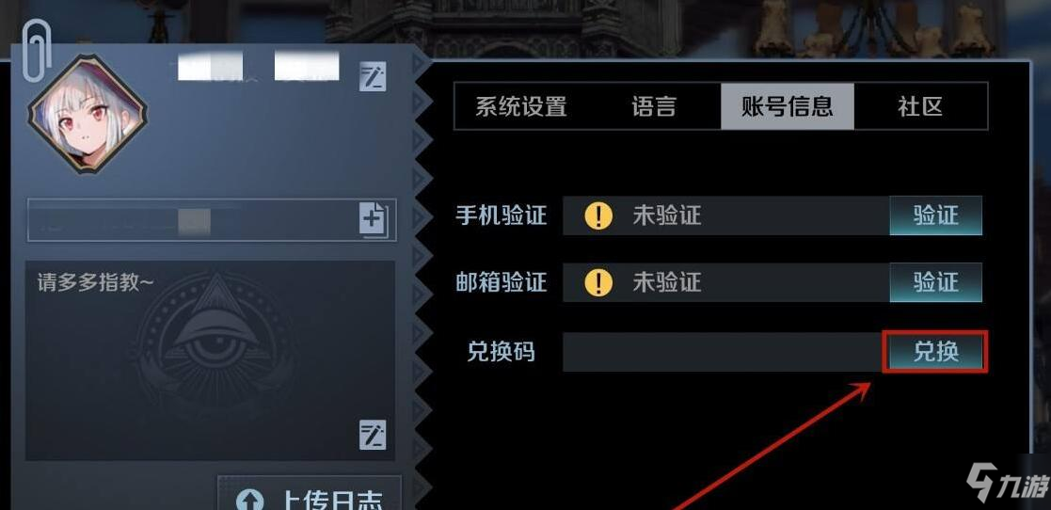Screen dimensions: 1051x510
Task: Open the white-haired character avatar
Action: 88,114
